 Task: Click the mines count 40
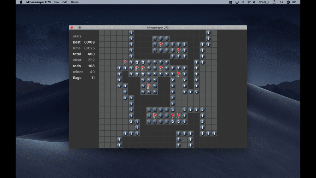[x=92, y=72]
